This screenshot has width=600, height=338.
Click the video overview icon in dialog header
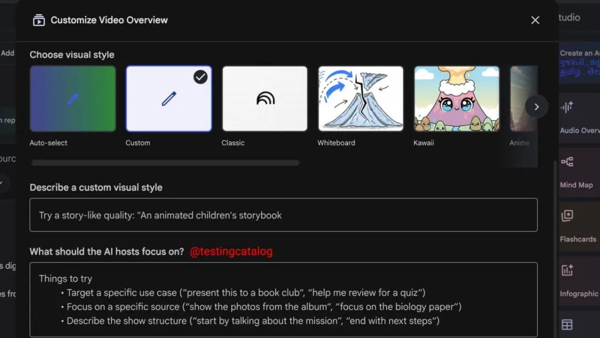(39, 21)
